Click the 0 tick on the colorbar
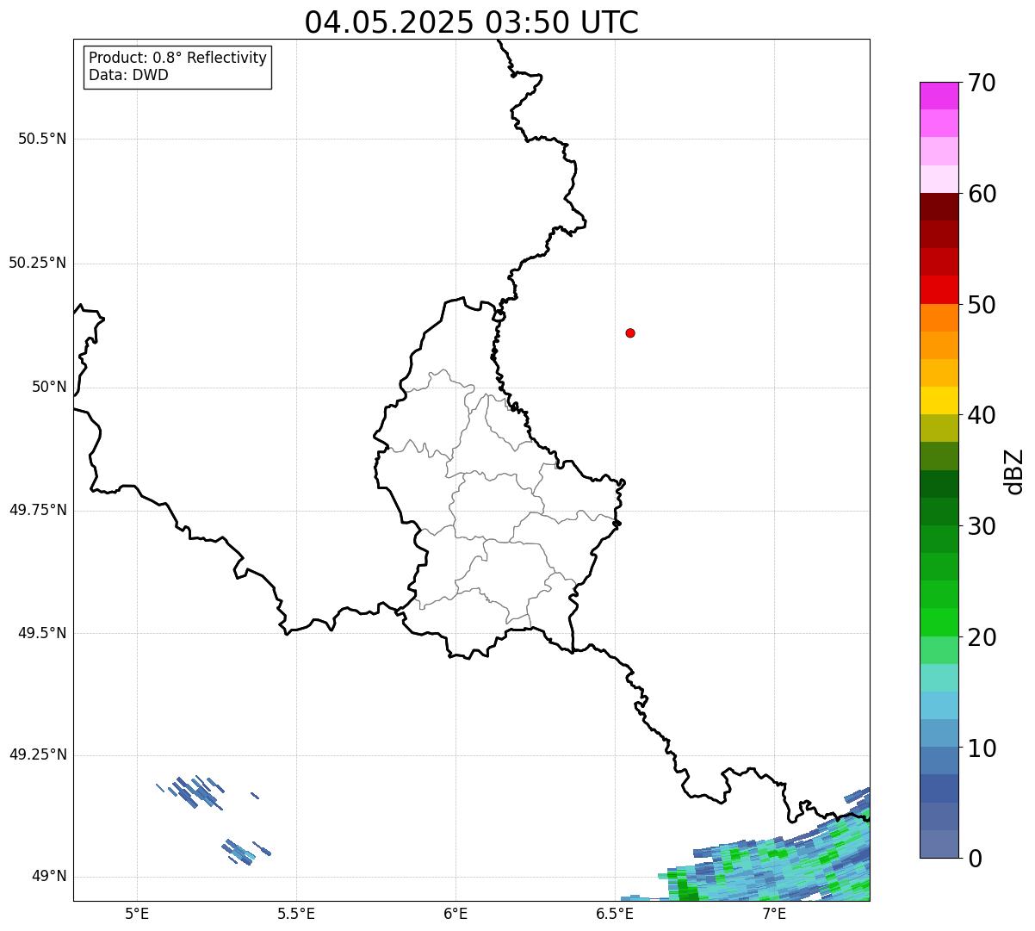 975,858
